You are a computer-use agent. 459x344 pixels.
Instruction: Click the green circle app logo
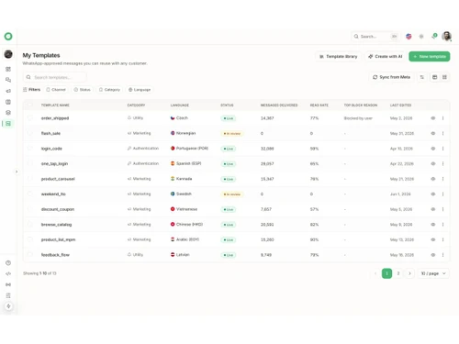click(x=8, y=37)
